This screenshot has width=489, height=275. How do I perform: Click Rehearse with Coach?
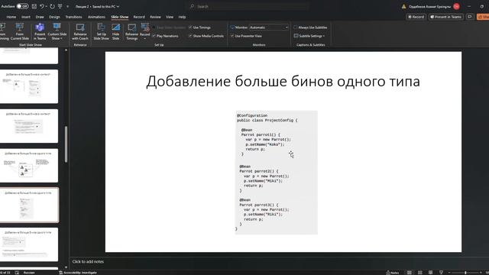[80, 31]
